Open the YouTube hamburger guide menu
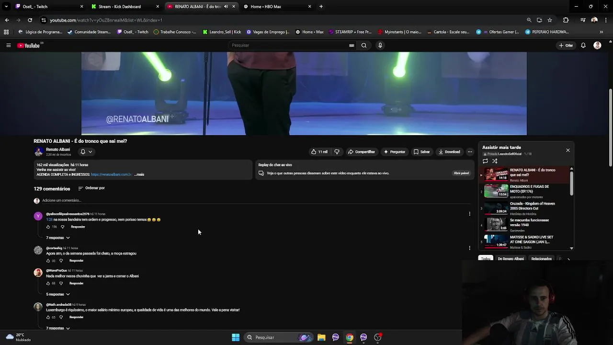The width and height of the screenshot is (613, 345). point(8,46)
